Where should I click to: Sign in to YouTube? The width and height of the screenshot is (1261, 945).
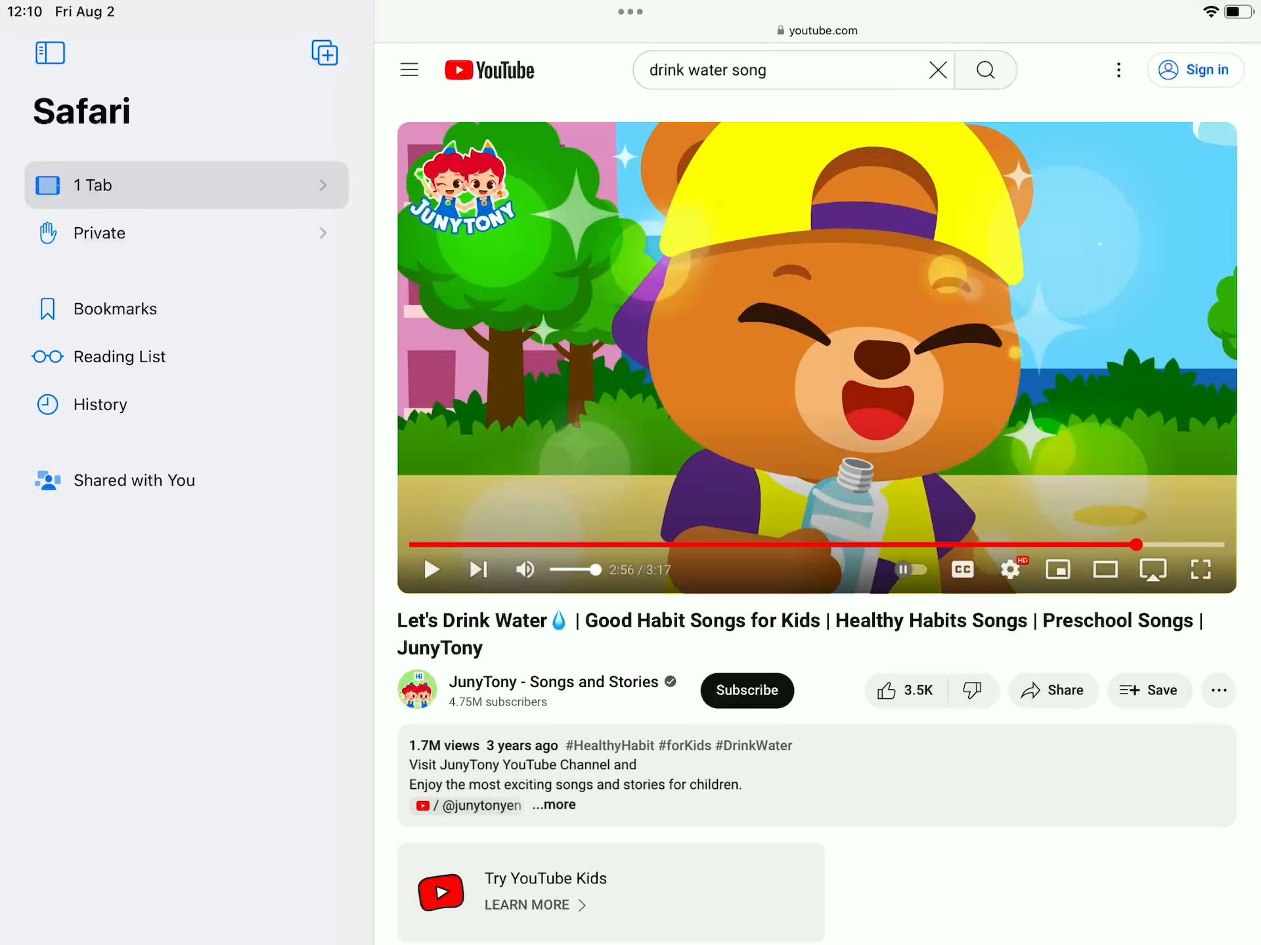pyautogui.click(x=1195, y=70)
